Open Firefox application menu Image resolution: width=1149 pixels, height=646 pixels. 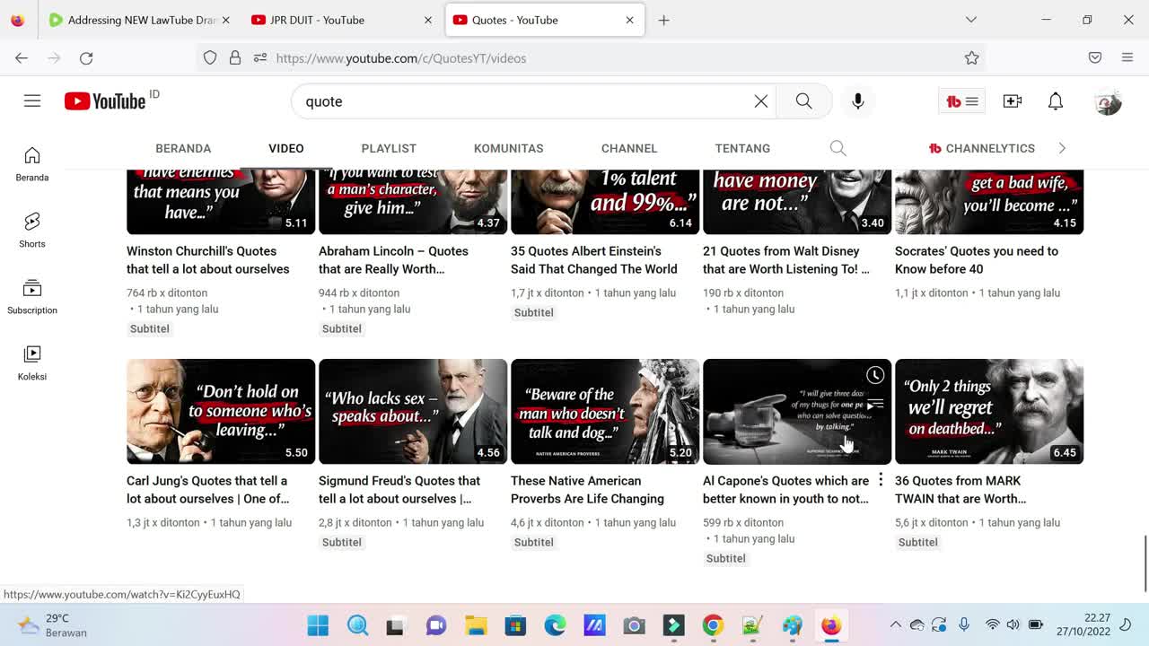[x=1127, y=58]
